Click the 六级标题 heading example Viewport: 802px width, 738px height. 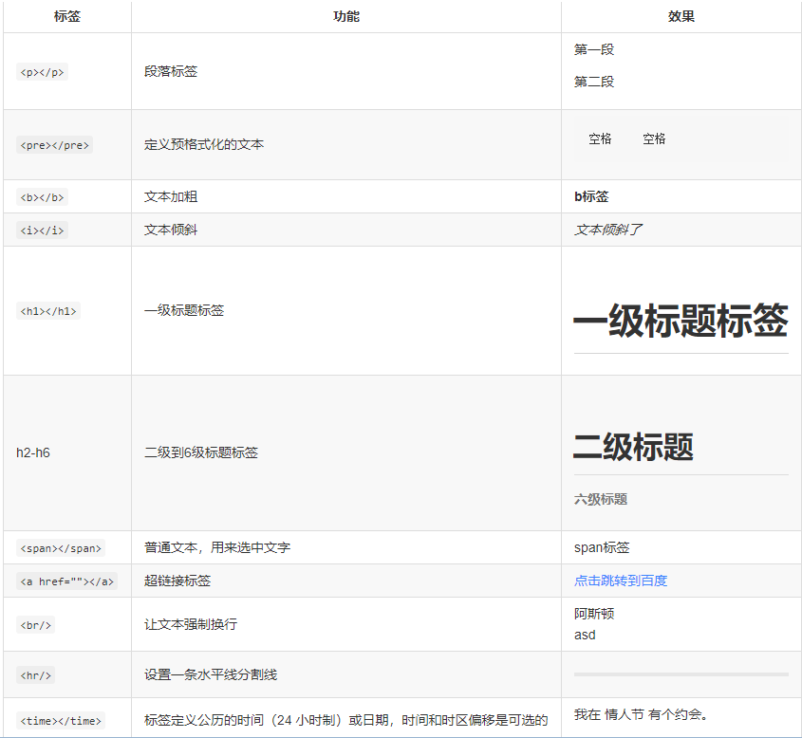click(601, 499)
